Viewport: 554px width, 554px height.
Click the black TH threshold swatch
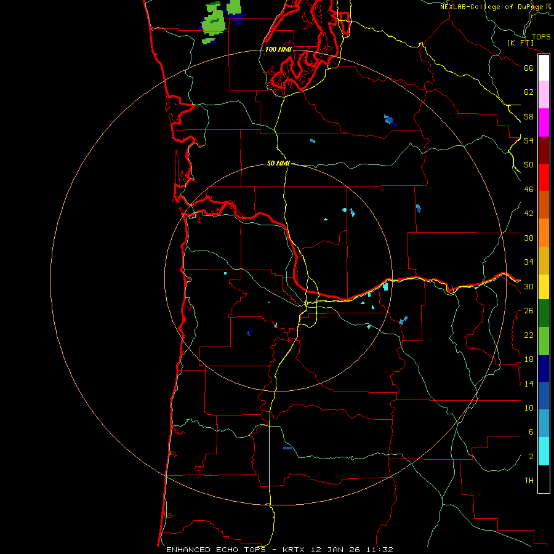(544, 479)
